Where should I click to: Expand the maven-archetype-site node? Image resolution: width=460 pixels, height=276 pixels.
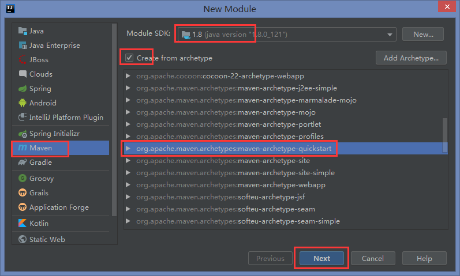pyautogui.click(x=128, y=161)
